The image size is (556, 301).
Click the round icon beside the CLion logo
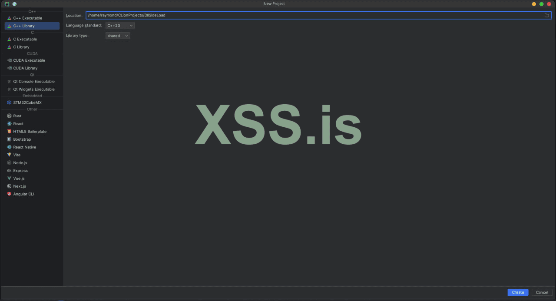pos(14,4)
